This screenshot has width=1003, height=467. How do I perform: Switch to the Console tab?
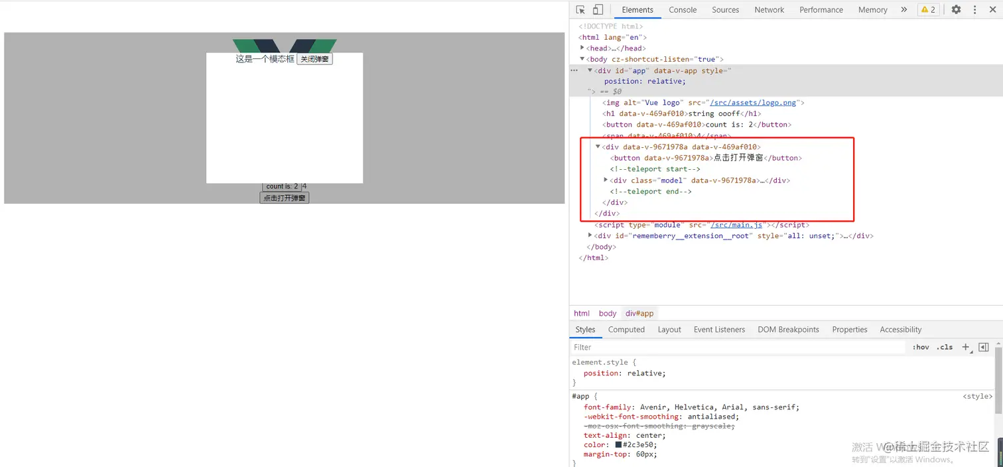[x=683, y=9]
